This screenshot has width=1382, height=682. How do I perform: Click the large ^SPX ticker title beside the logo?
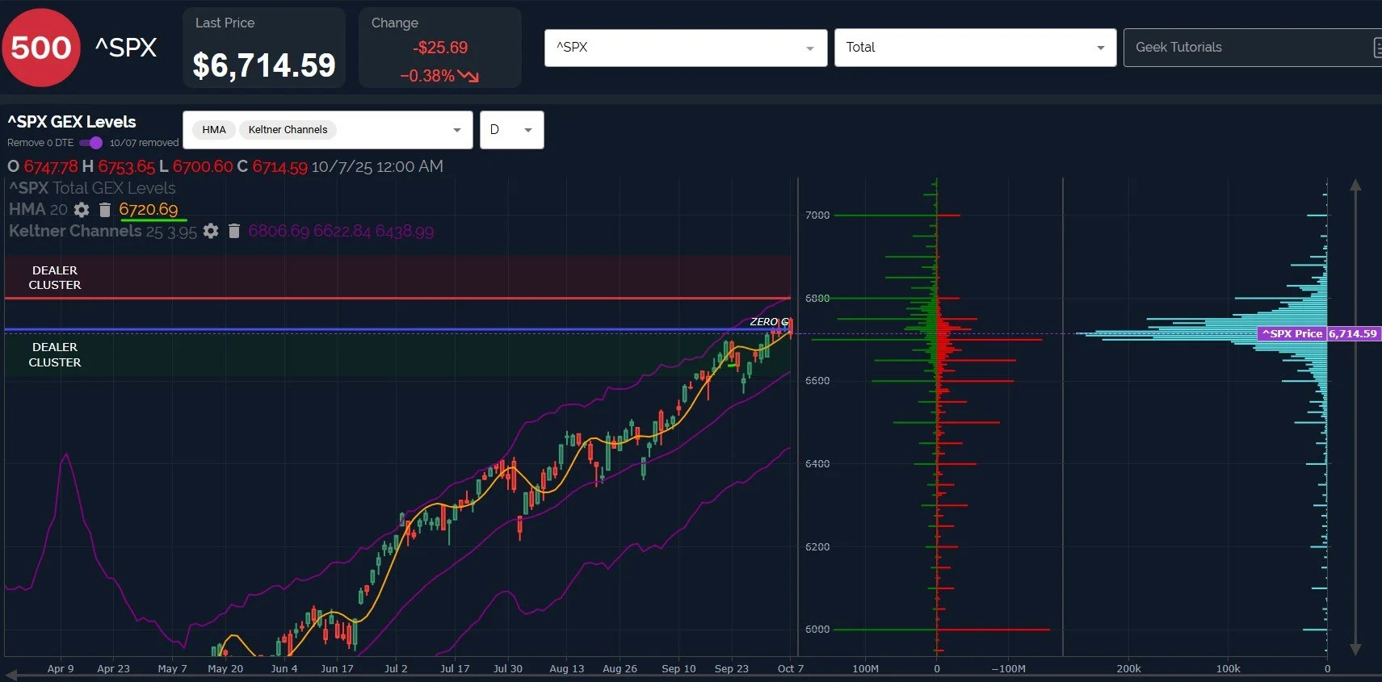pos(126,48)
